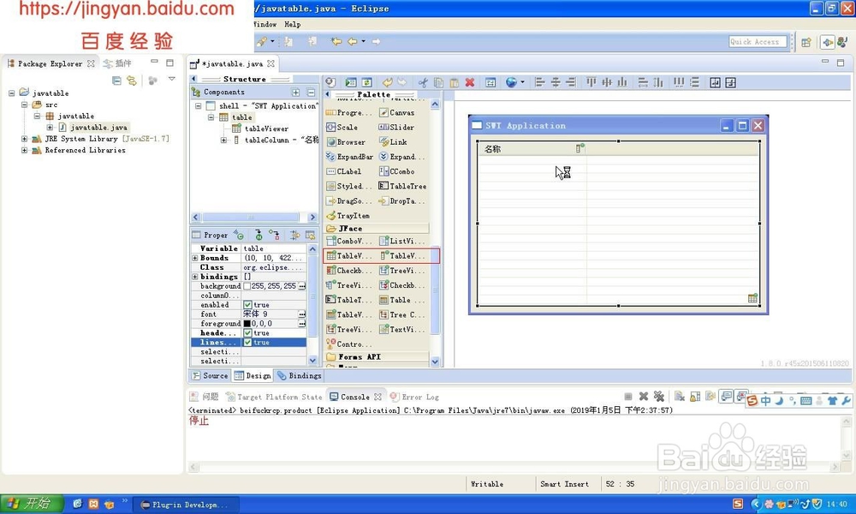
Task: Open the Help menu
Action: pos(293,25)
